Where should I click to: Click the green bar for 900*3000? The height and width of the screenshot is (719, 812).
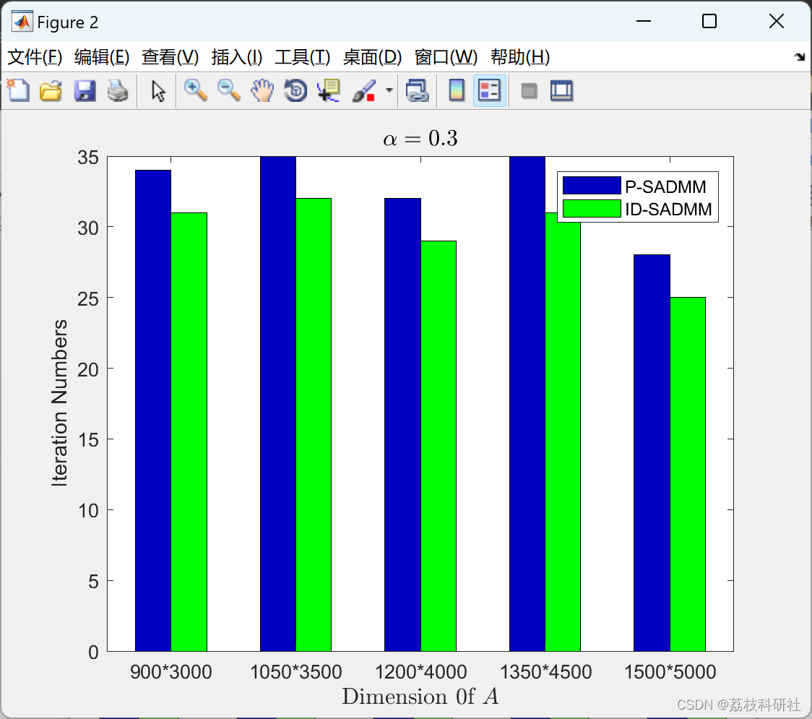pyautogui.click(x=189, y=432)
